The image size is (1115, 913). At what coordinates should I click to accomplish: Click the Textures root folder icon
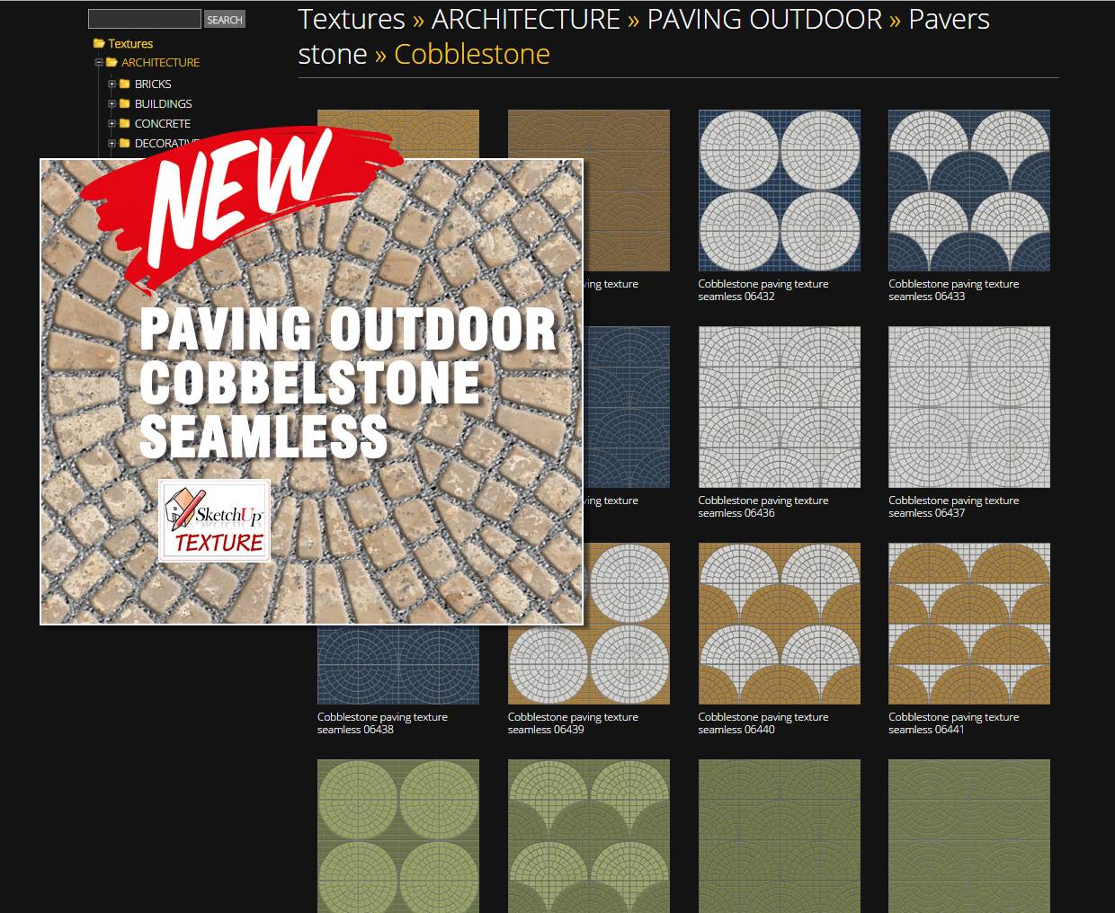(97, 43)
